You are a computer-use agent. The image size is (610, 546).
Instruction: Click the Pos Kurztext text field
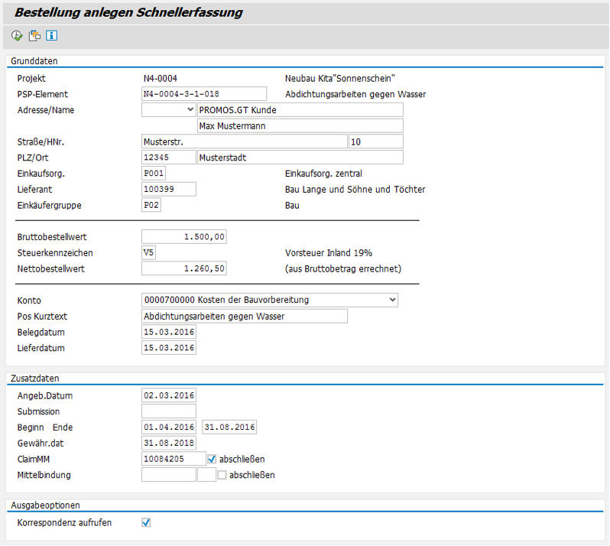[245, 316]
